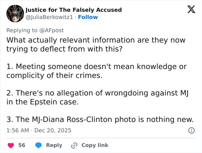Viewport: 202px width, 153px height.
Task: Open the info circle icon
Action: pos(191,130)
